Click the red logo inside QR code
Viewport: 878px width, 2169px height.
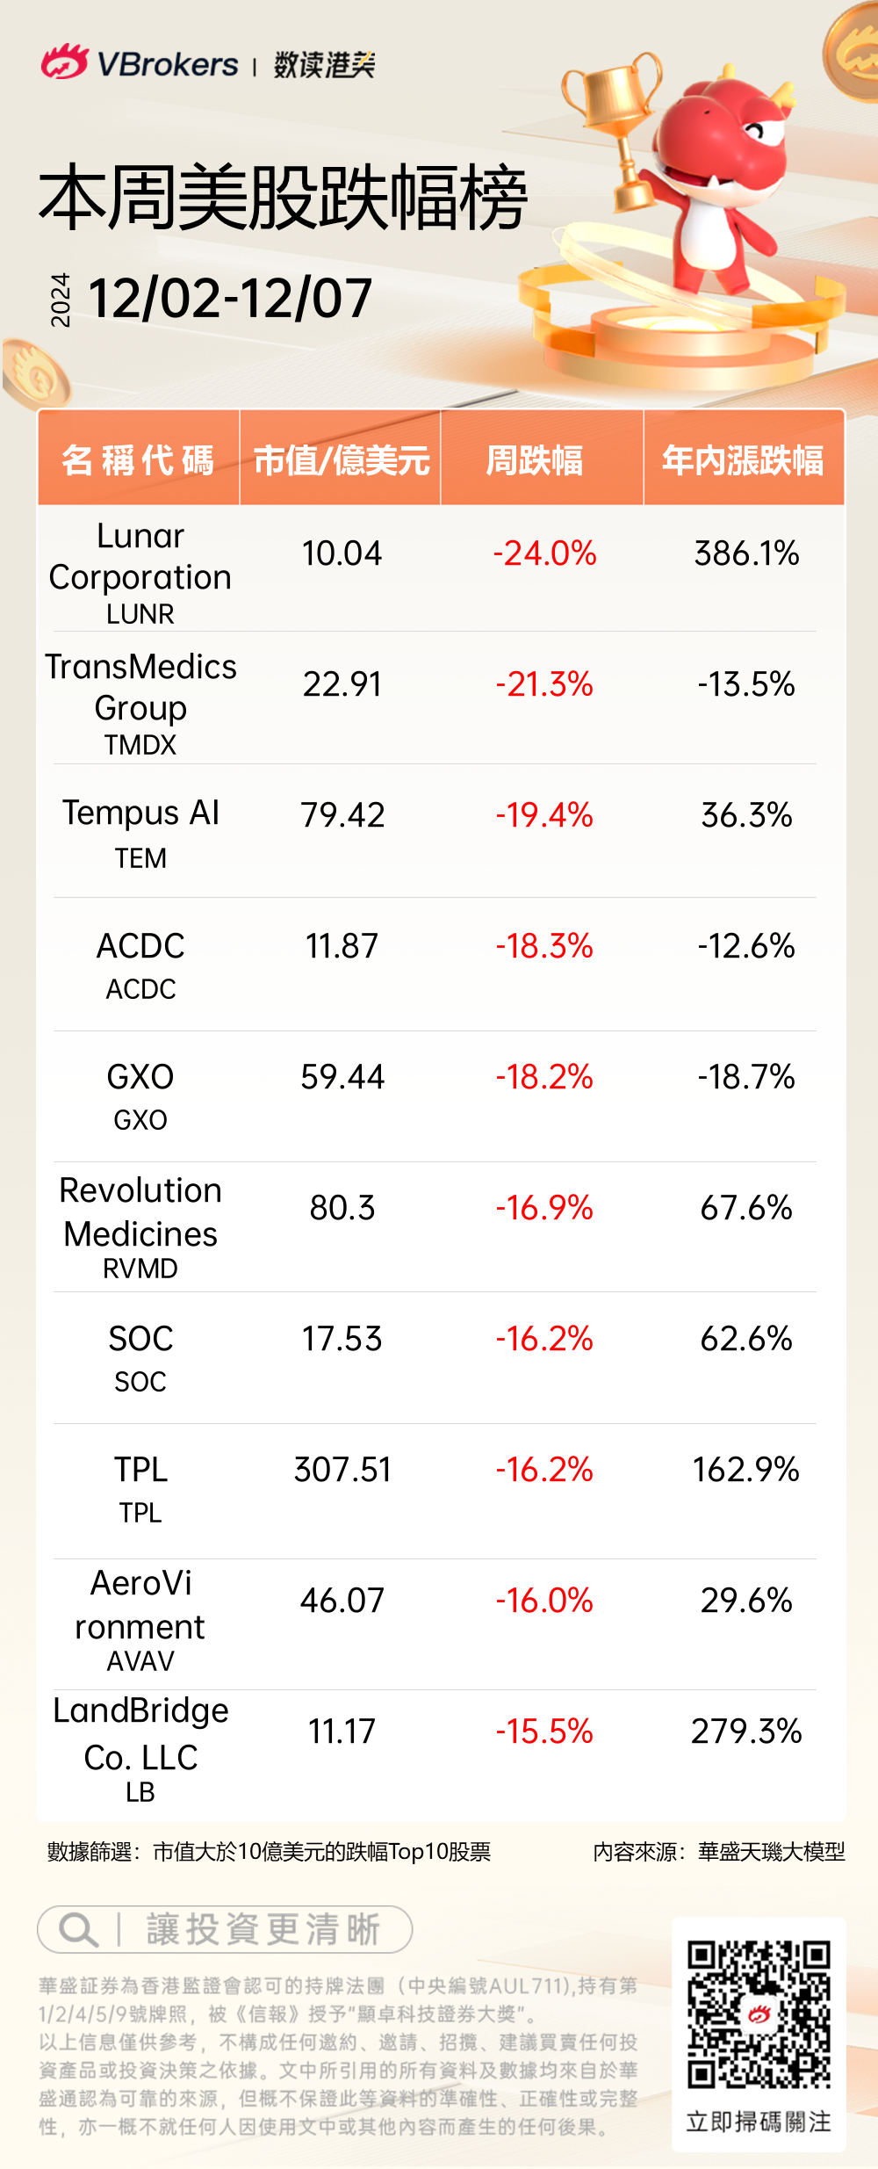(759, 2014)
